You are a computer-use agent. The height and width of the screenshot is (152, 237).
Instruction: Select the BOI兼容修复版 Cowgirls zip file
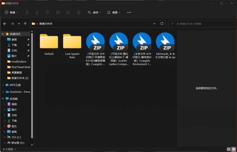point(95,49)
